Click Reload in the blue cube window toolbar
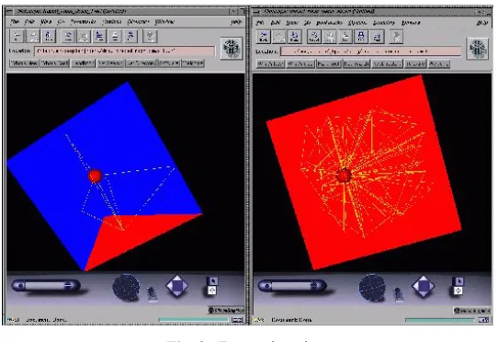 click(68, 36)
